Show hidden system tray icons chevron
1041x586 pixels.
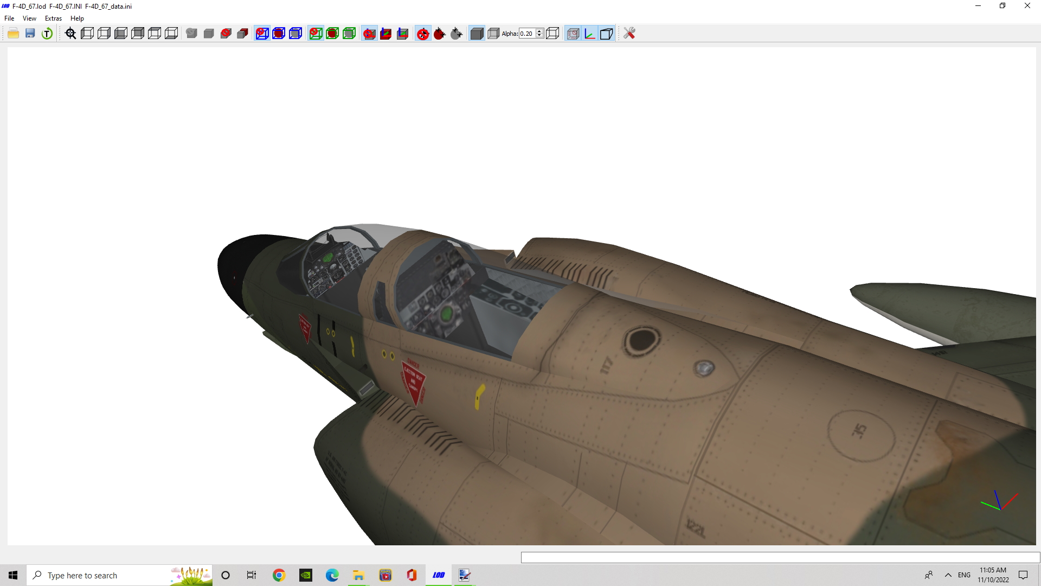click(948, 575)
